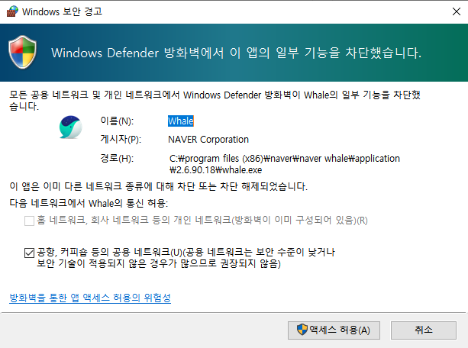Click the 게시자(P): label
Screen dimensions: 468x348
(x=121, y=139)
